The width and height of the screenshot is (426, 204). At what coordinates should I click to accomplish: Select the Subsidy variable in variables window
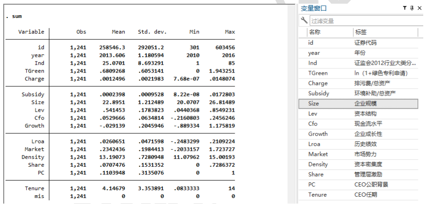click(358, 93)
